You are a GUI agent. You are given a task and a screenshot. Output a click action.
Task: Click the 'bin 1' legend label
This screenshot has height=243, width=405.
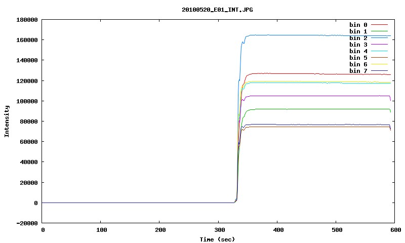point(358,31)
